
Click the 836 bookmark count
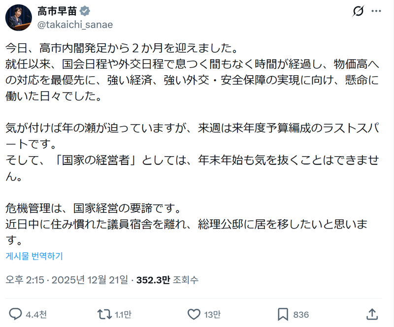click(300, 315)
